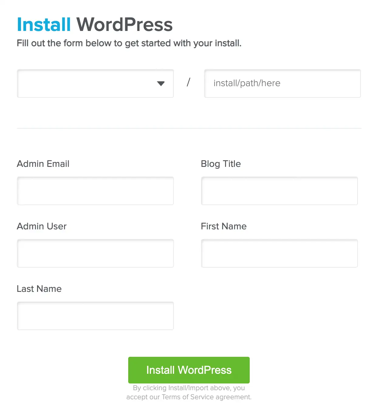The height and width of the screenshot is (412, 384).
Task: Focus the install/path/here text field
Action: tap(283, 83)
